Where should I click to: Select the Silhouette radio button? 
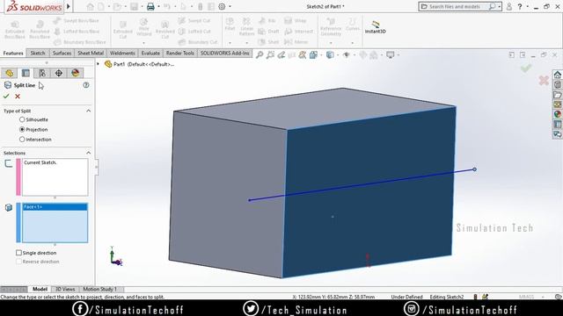22,119
